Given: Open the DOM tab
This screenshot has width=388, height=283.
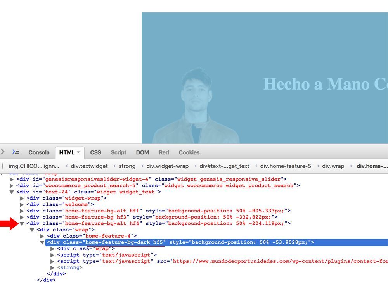Looking at the screenshot, I should (142, 152).
